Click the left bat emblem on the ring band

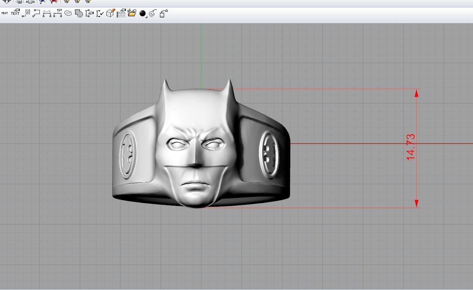tap(128, 155)
